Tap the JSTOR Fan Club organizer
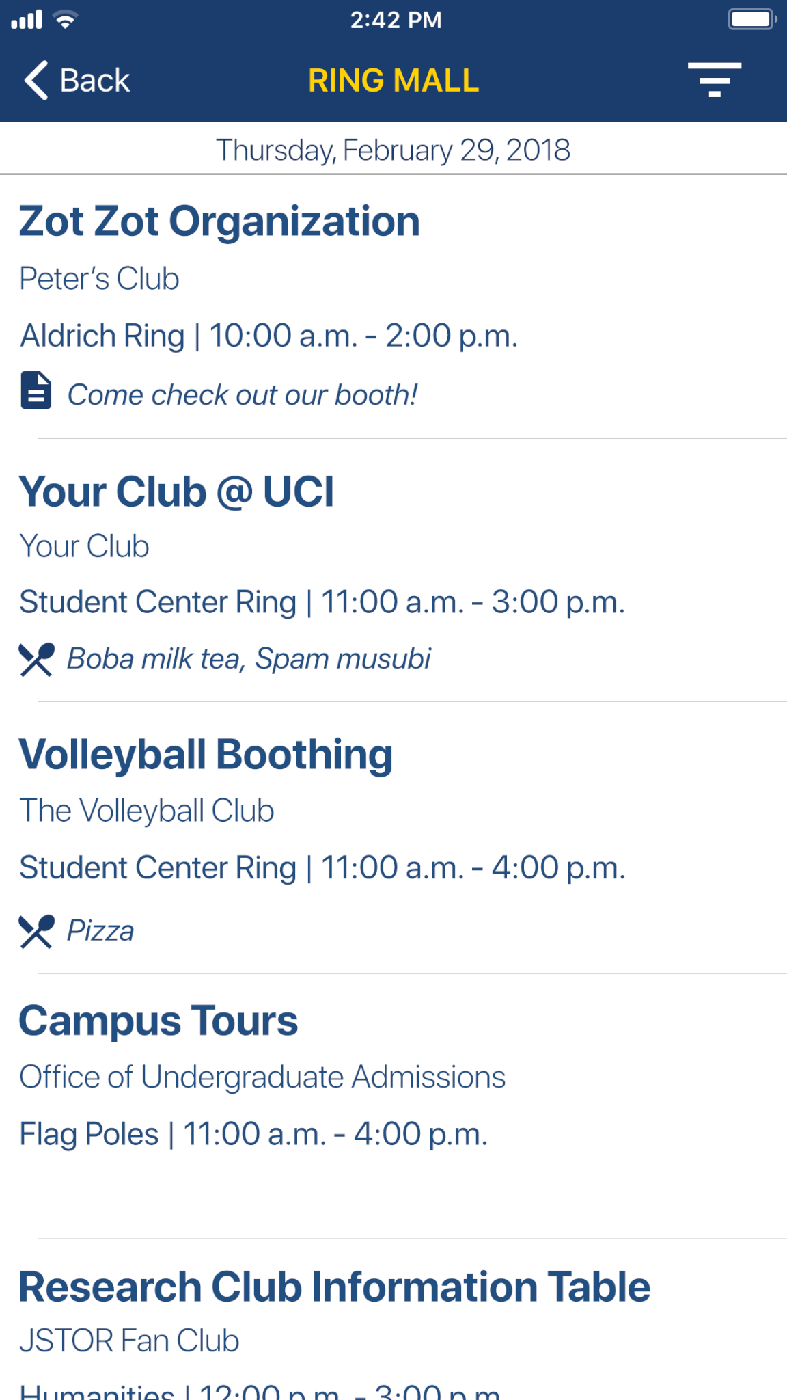 129,1341
